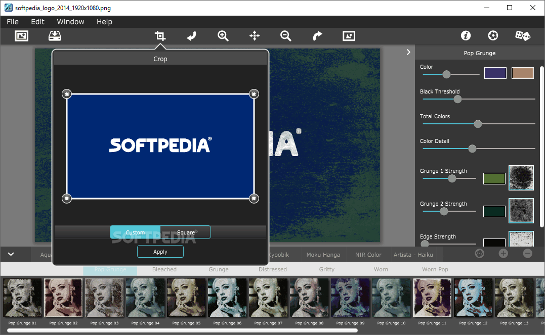Choose the Grunge 1 texture thumbnail

521,178
